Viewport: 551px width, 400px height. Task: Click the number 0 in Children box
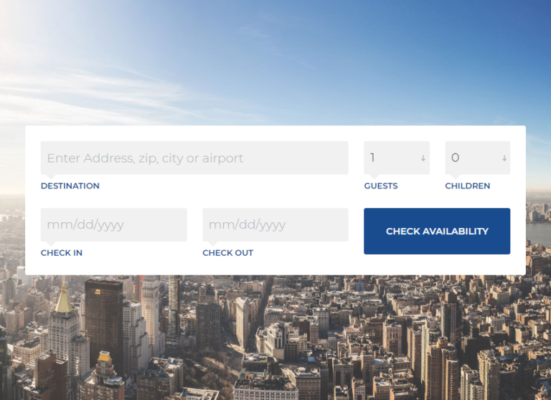(455, 158)
